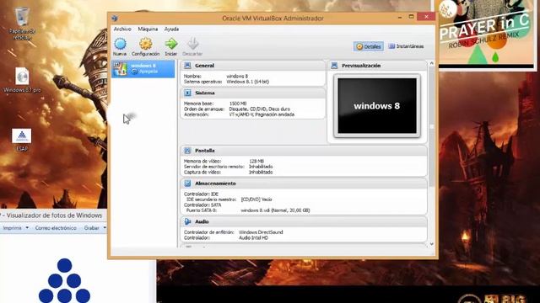Click the Almacenamiento section header title
This screenshot has height=303, width=540.
click(215, 183)
